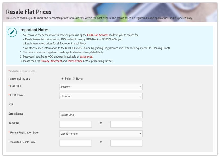Screen dimensions: 220x158
Task: Click the ending Block No. input field
Action: [x=126, y=124]
